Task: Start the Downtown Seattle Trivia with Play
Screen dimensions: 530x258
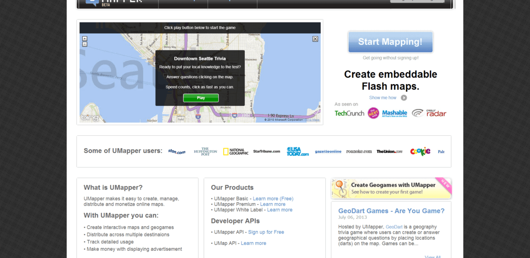Action: pyautogui.click(x=201, y=98)
